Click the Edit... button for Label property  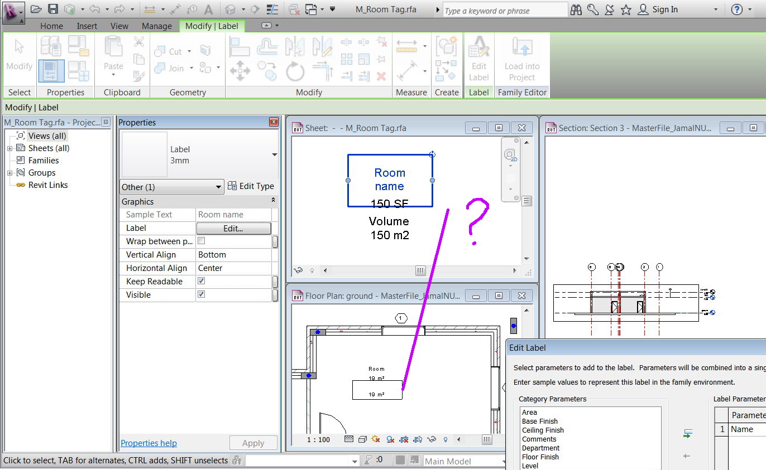pyautogui.click(x=233, y=228)
